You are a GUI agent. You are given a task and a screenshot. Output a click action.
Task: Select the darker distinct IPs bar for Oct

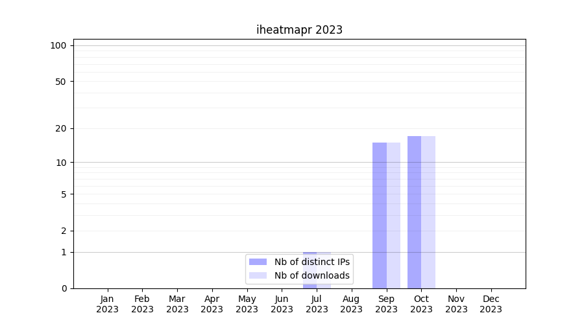point(414,212)
